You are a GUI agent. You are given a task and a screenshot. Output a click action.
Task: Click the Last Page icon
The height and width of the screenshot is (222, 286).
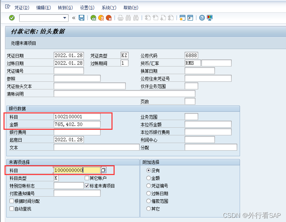[x=171, y=18]
